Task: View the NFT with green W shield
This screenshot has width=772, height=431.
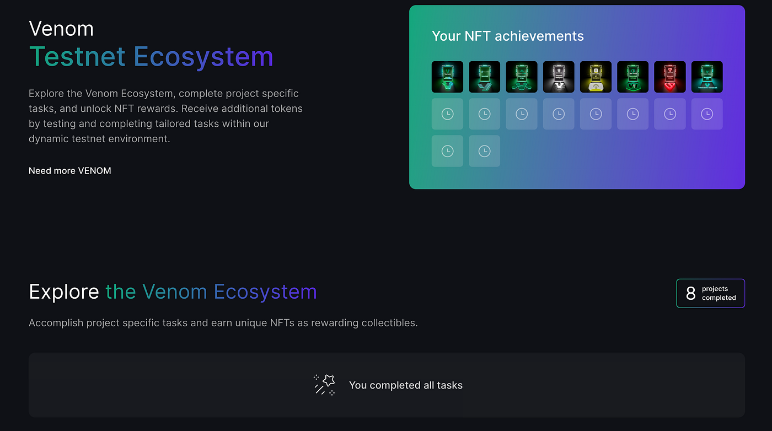Action: [633, 77]
